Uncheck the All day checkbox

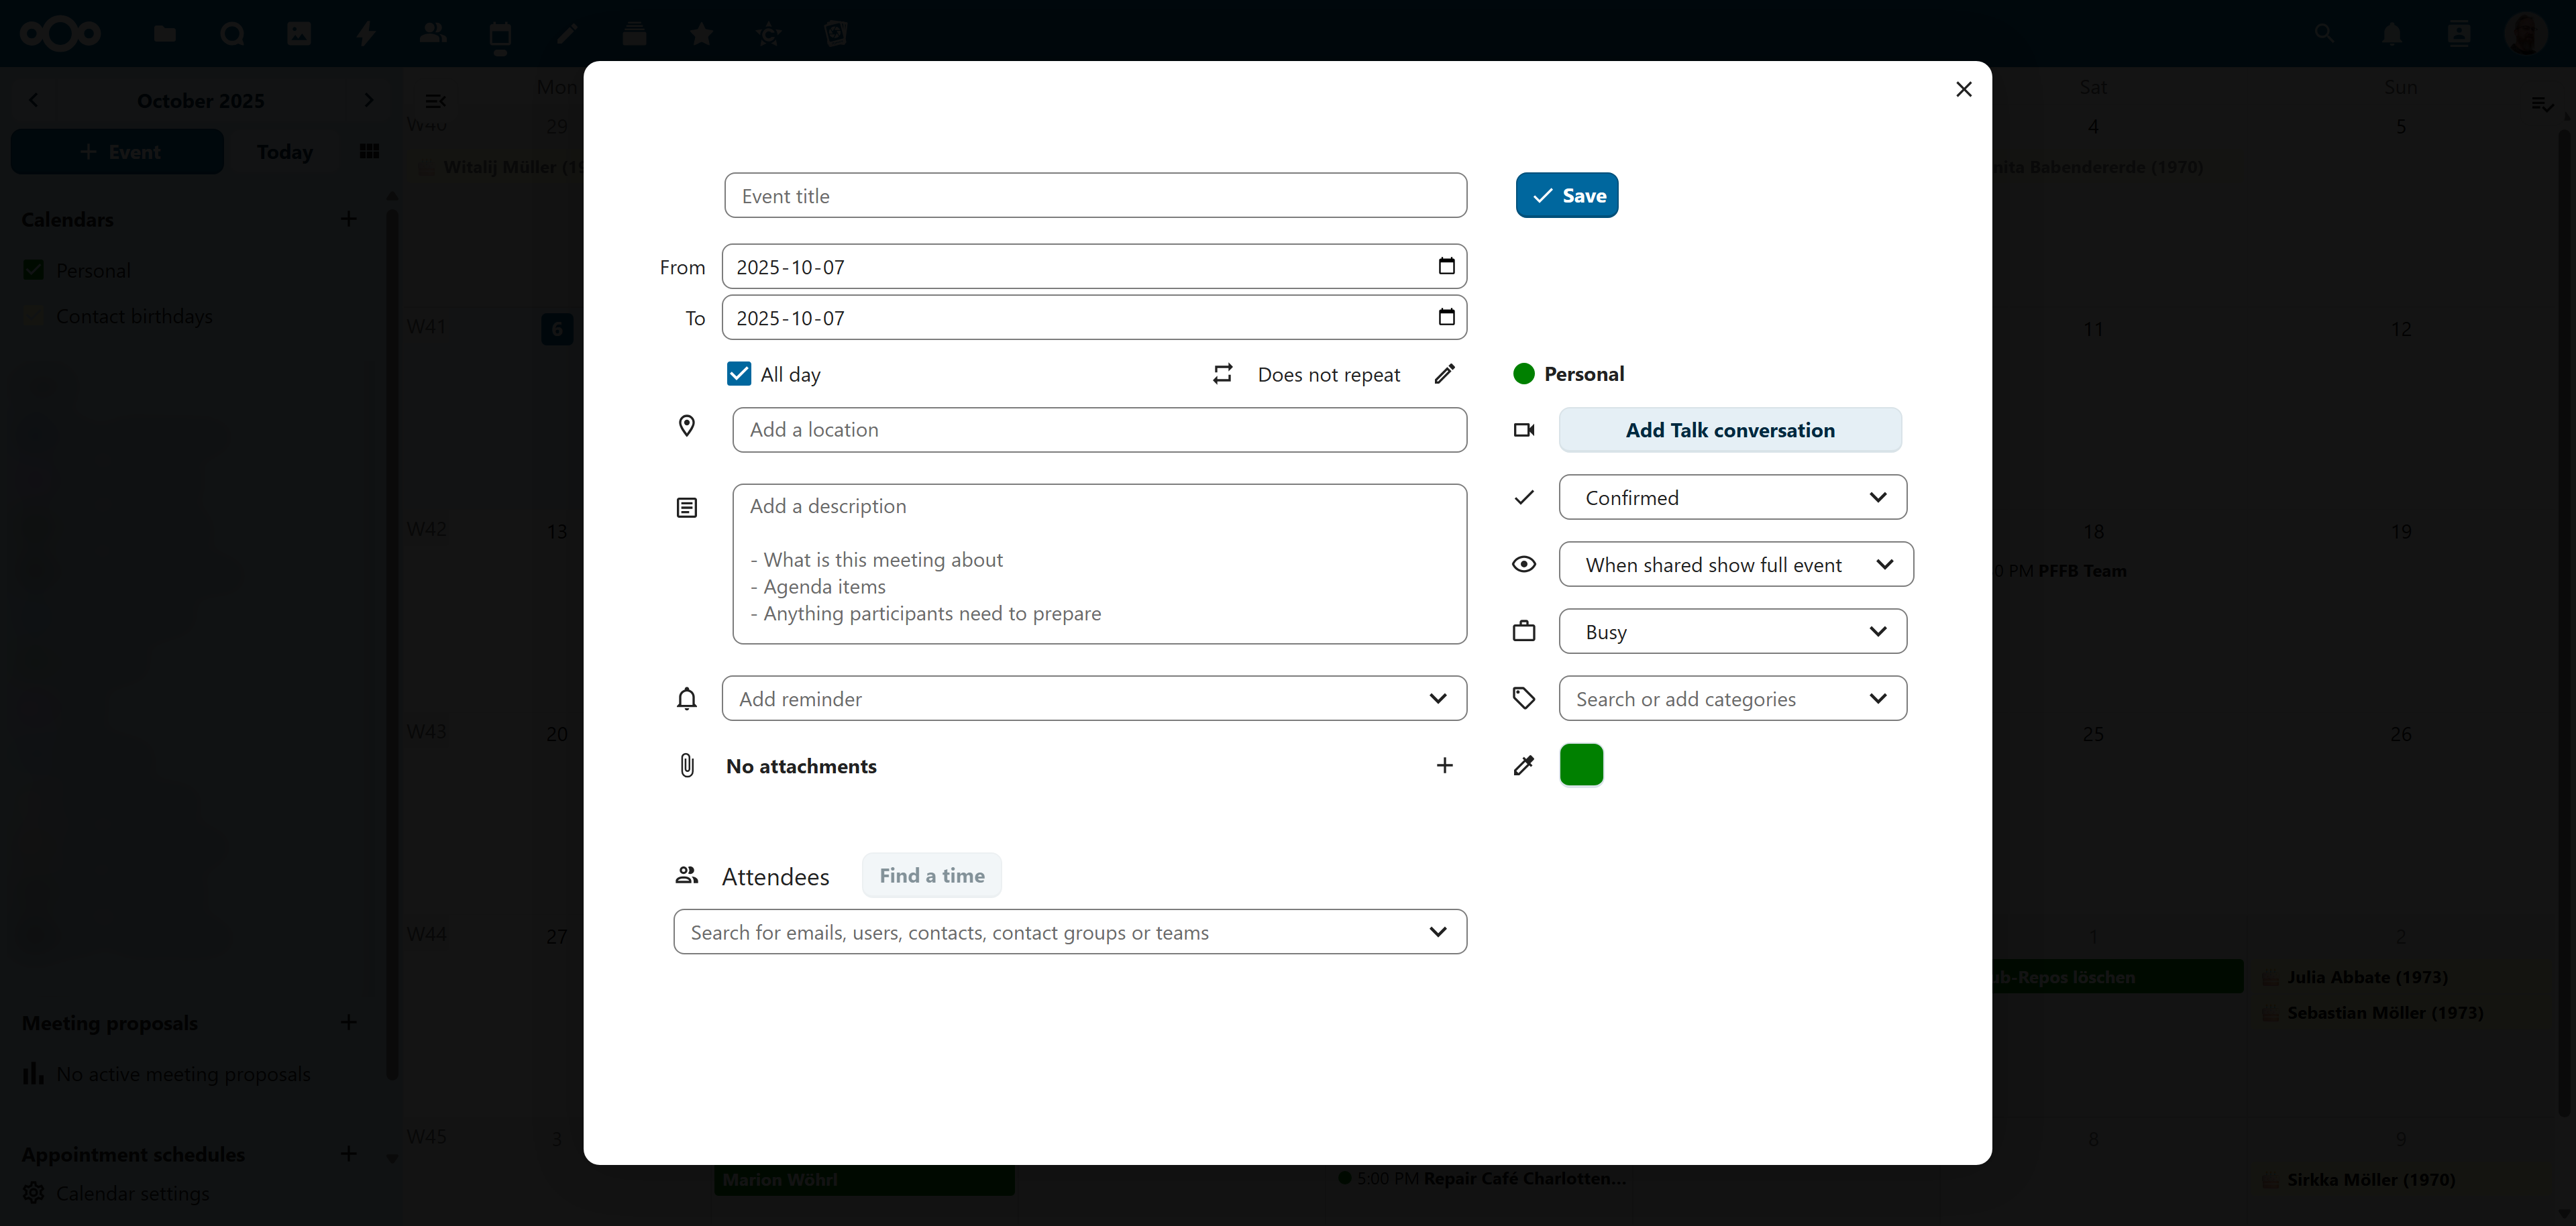click(x=739, y=374)
